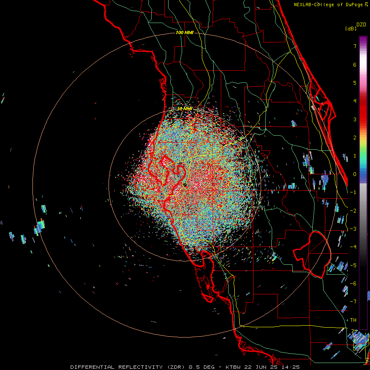The image size is (370, 370).
Task: Click the positive 2 scale label
Action: (x=355, y=138)
